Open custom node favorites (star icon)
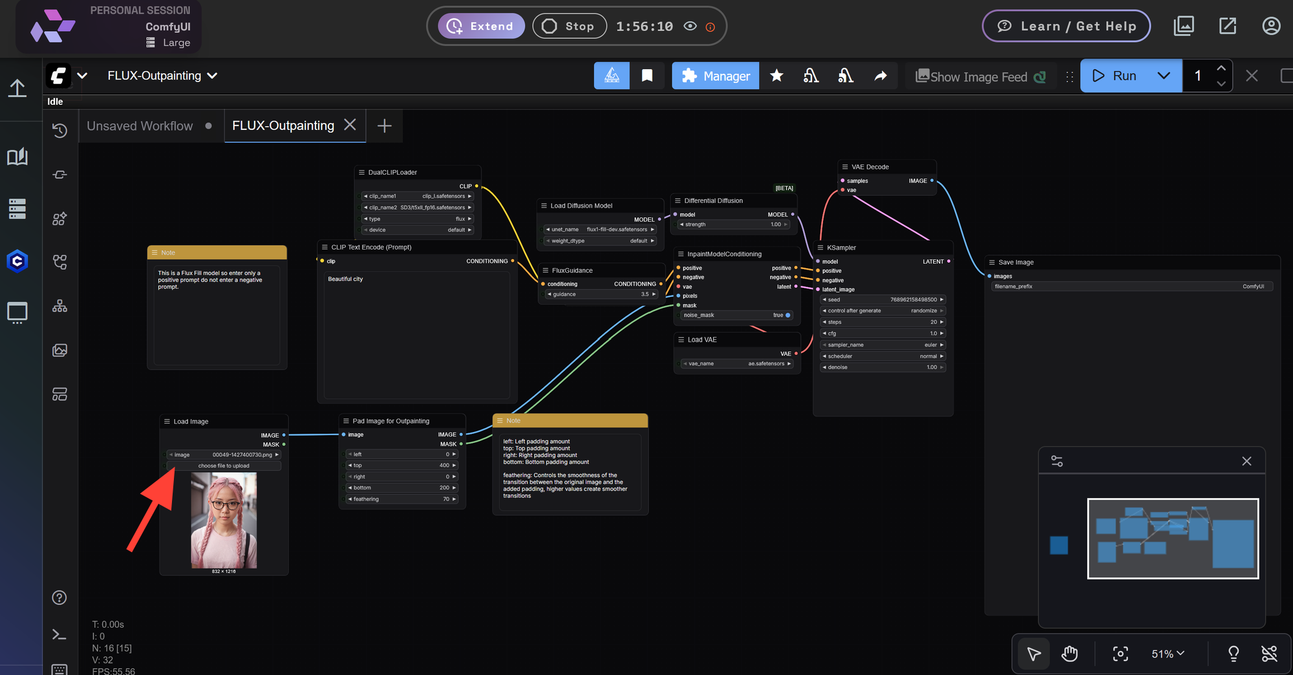 pos(776,76)
